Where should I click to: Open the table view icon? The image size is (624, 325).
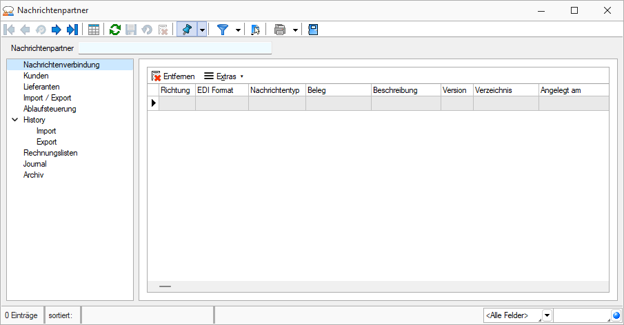coord(94,30)
